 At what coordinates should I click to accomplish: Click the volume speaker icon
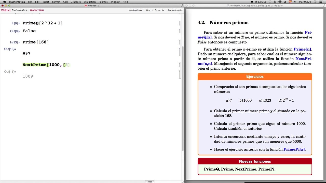(x=295, y=2)
